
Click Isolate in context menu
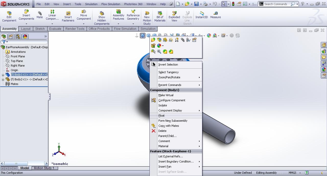(x=176, y=105)
